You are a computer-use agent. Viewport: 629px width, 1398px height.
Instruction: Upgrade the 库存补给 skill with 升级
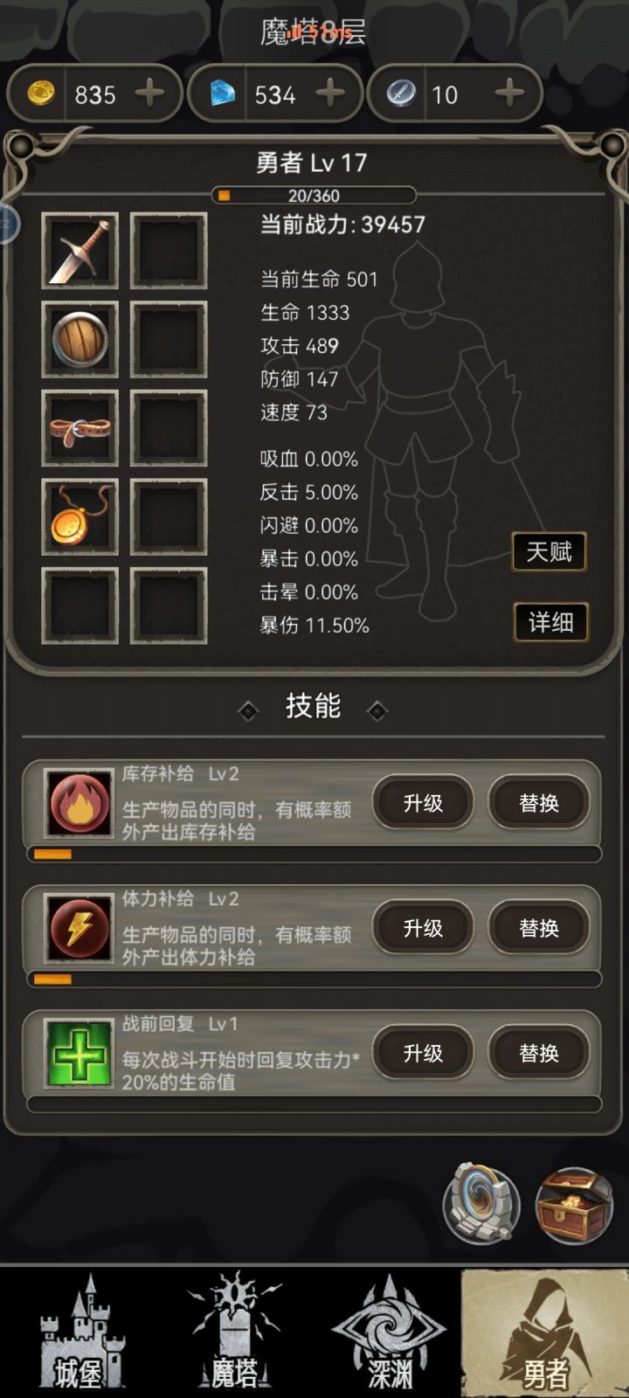click(x=424, y=803)
